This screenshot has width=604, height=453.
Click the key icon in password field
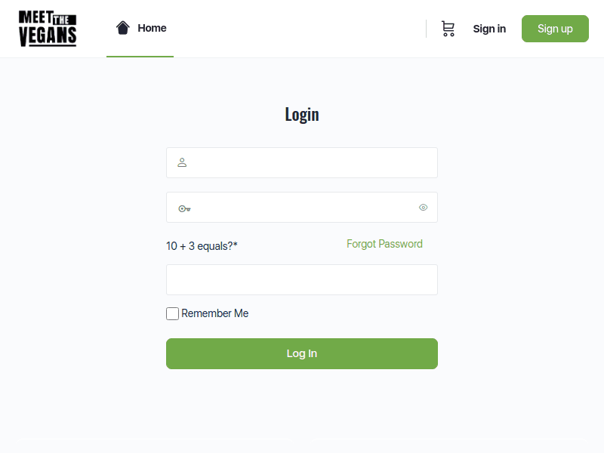pos(184,208)
